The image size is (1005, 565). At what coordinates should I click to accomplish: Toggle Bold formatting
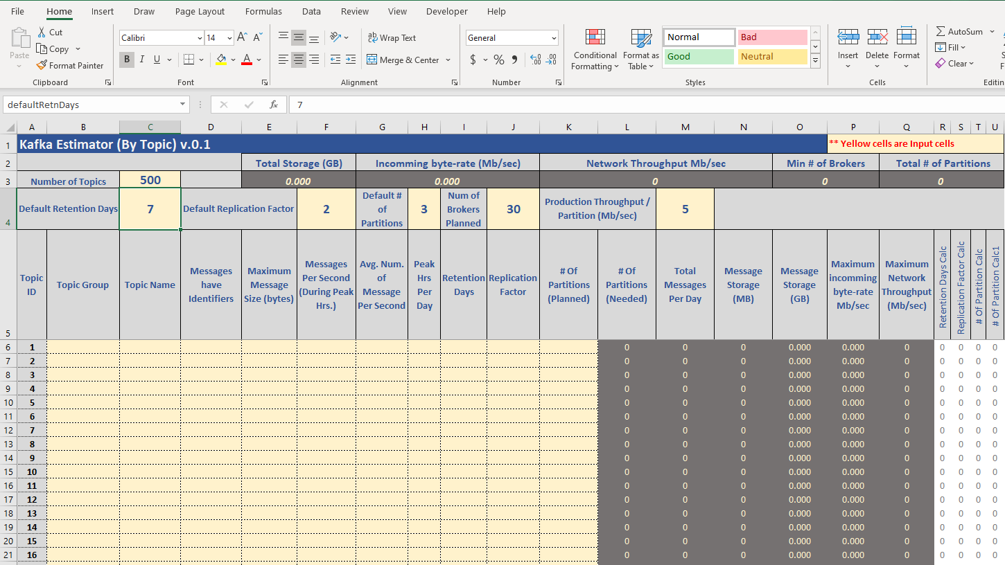[x=127, y=60]
